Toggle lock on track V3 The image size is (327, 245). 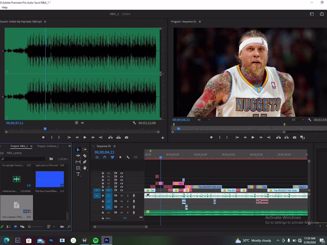click(103, 184)
